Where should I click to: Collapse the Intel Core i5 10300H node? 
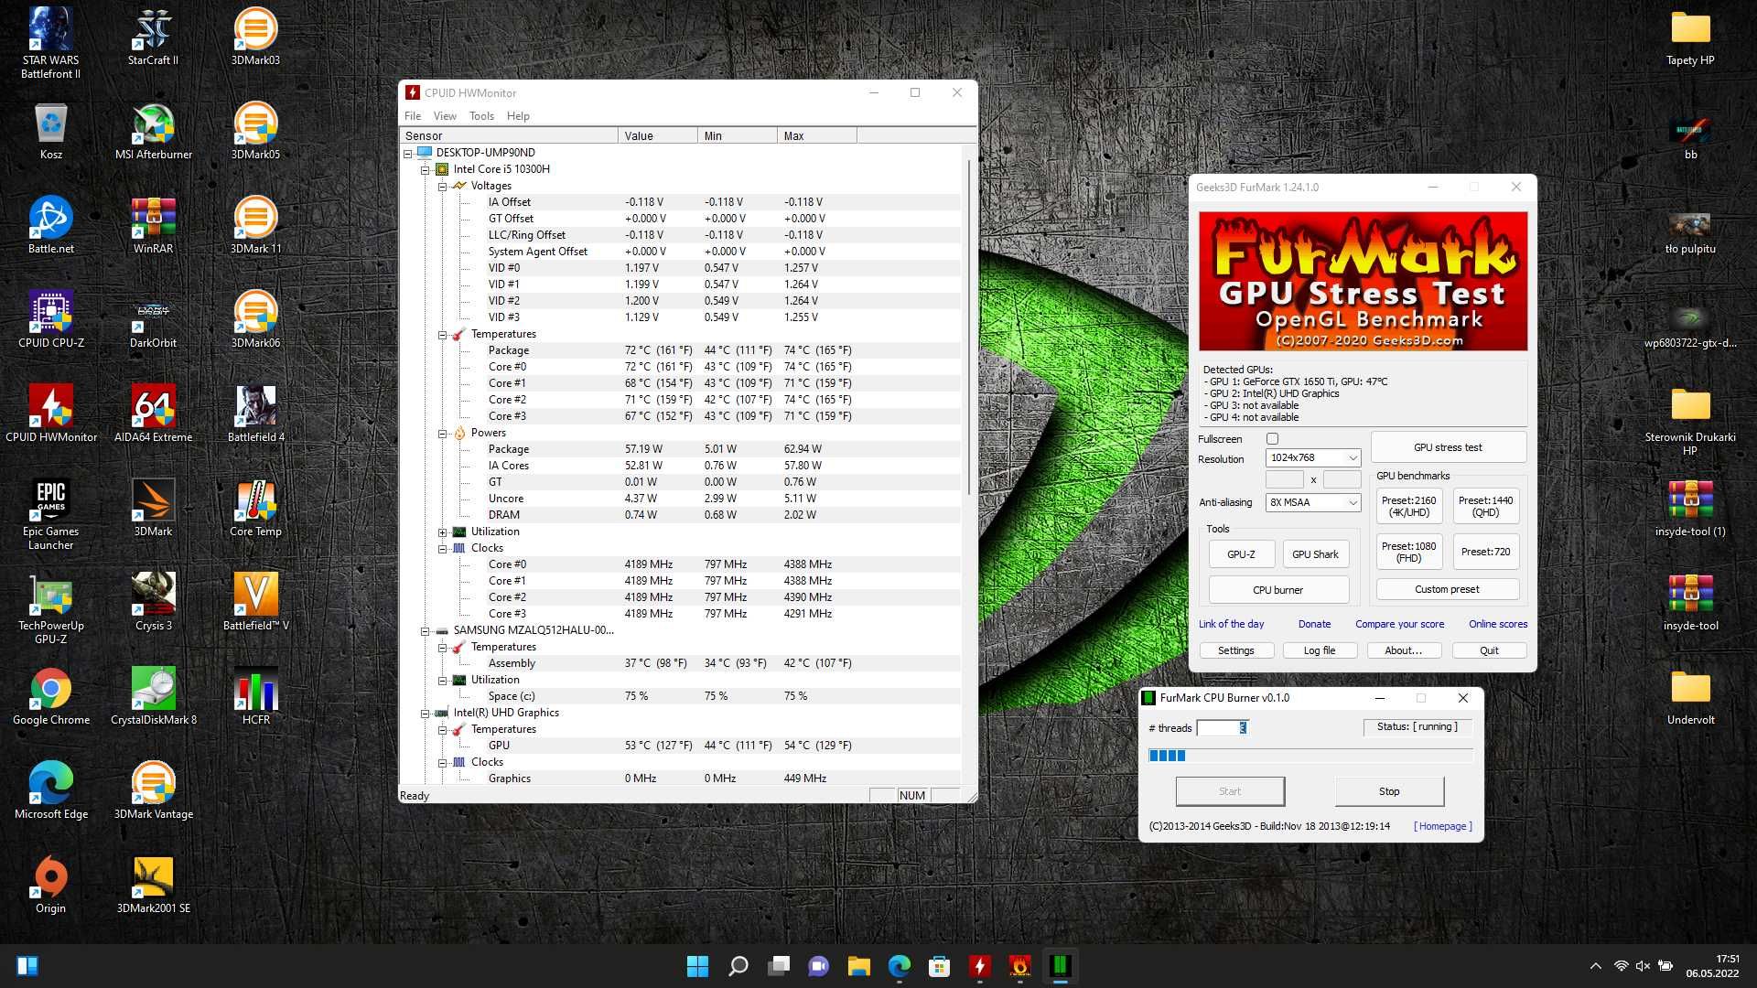click(426, 170)
